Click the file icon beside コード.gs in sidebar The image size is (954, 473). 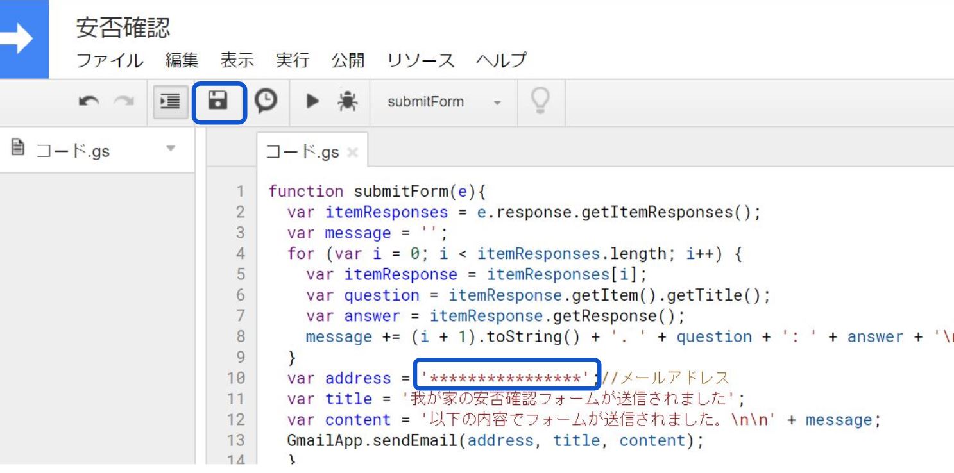[x=18, y=149]
